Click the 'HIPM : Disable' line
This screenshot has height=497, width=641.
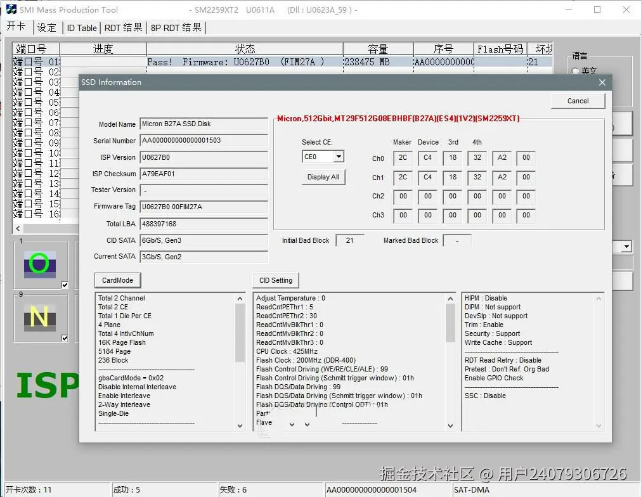pos(486,298)
